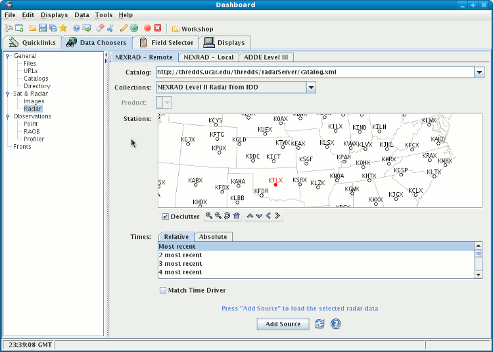Switch to the Absolute times tab
This screenshot has width=493, height=352.
click(213, 237)
